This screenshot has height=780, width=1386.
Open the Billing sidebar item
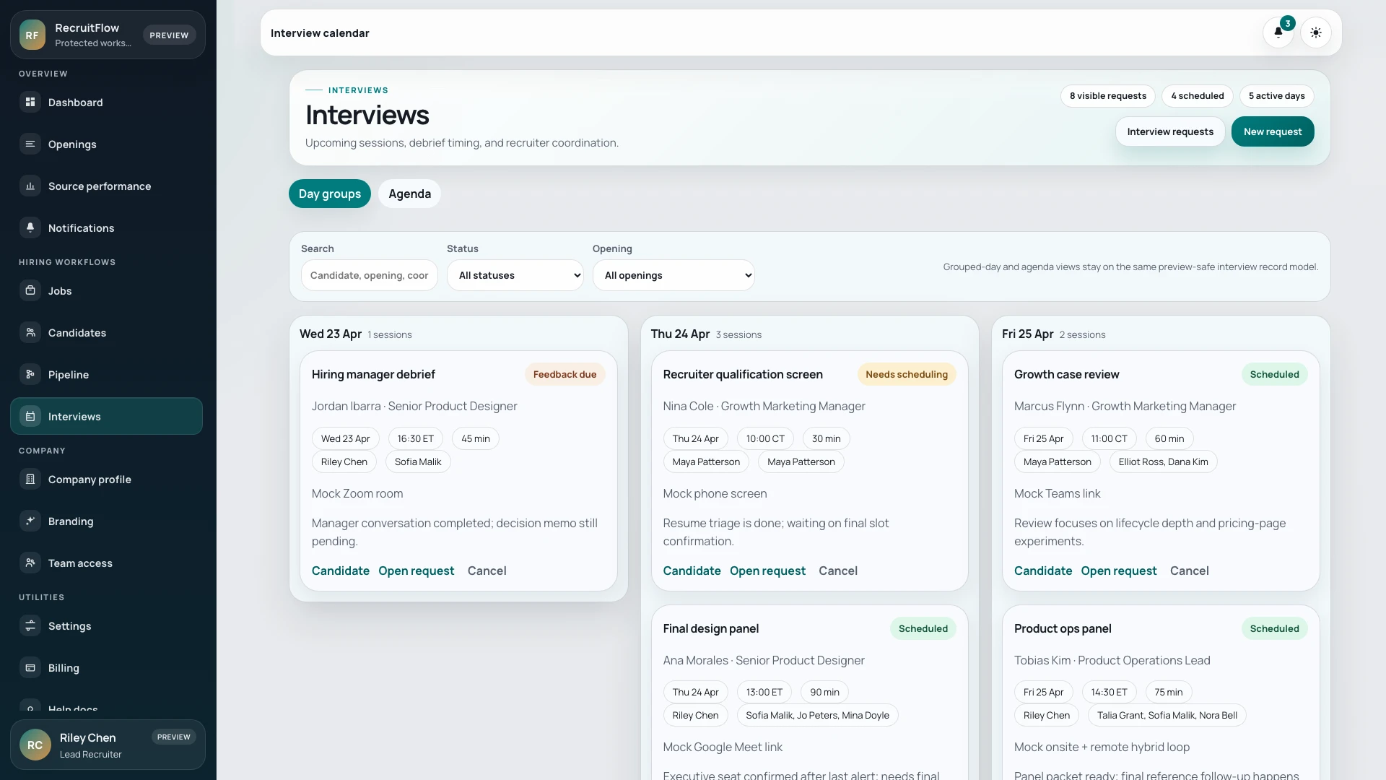click(x=107, y=668)
